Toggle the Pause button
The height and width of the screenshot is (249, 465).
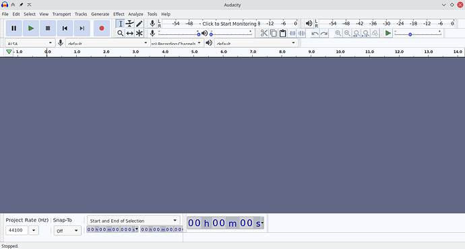(13, 28)
